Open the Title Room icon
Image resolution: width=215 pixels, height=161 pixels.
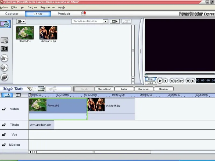[4, 41]
